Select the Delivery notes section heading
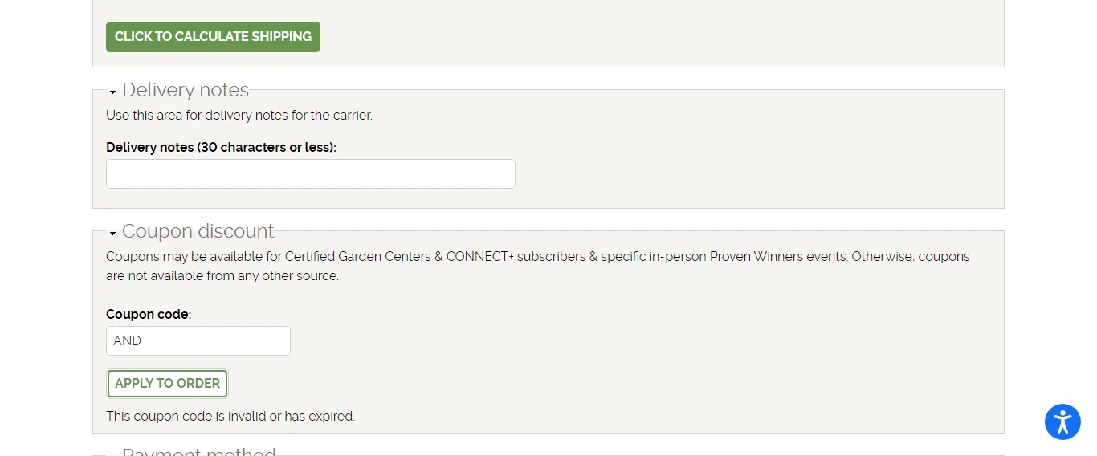This screenshot has width=1097, height=456. coord(186,90)
